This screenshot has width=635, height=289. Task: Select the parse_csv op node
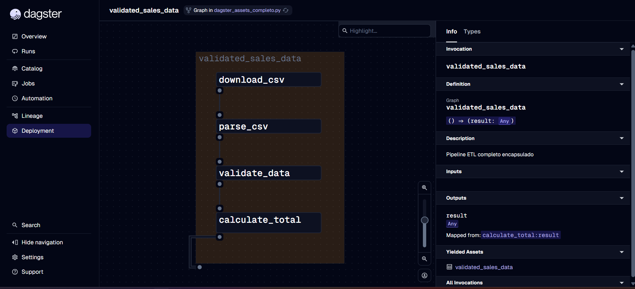[268, 126]
